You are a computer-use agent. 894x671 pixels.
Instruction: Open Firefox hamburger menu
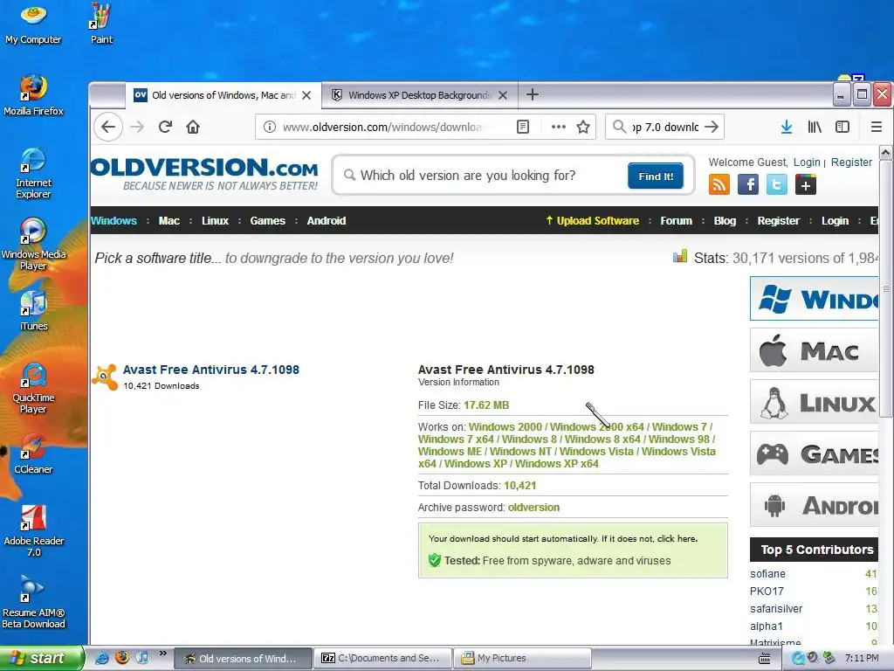[x=877, y=127]
